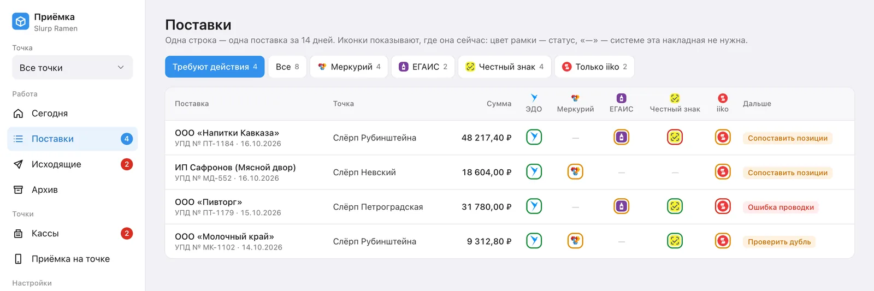Select the Требуют действия filter tab

(215, 67)
